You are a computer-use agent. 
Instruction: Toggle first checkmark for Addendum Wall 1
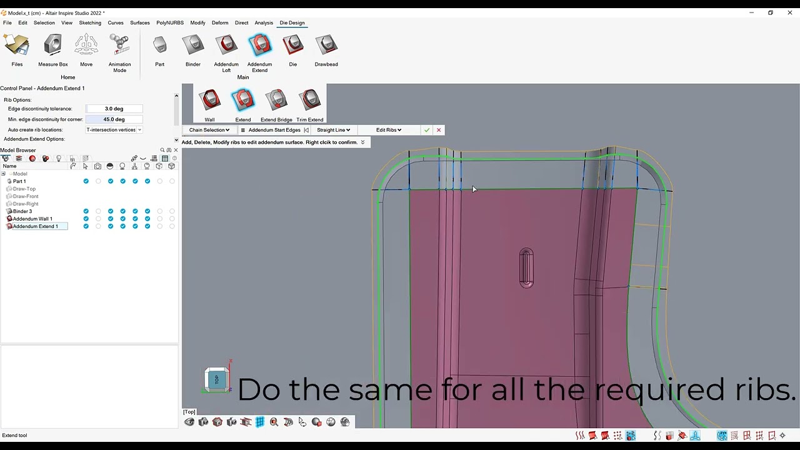click(86, 219)
